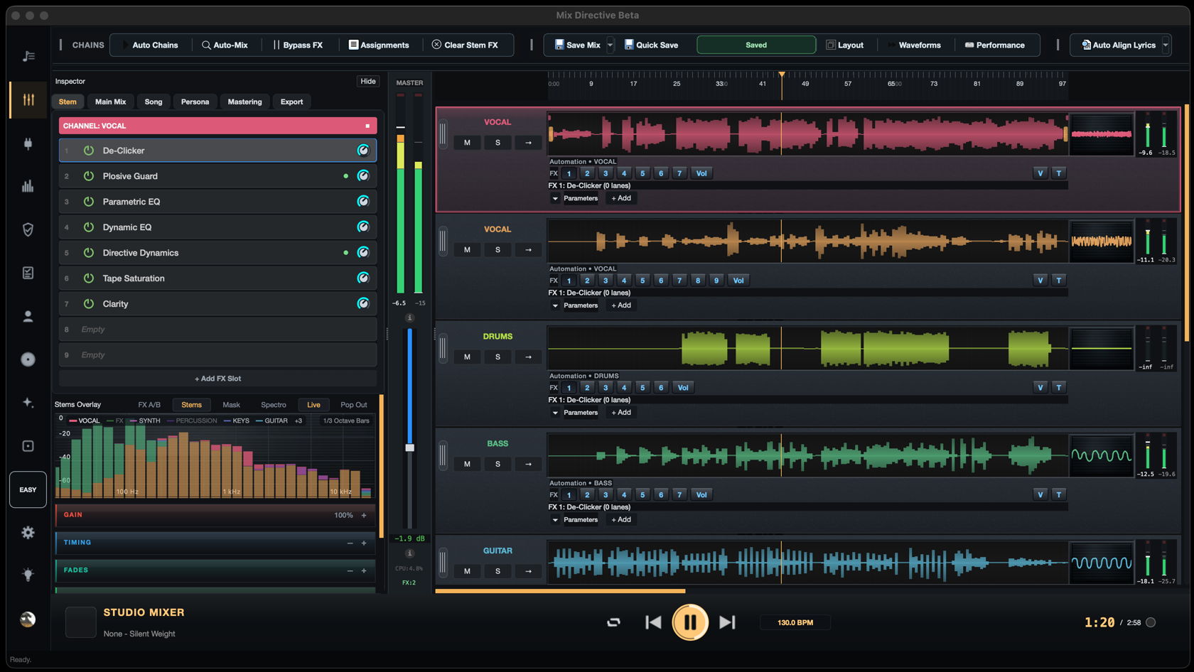Open the plug-in sidebar icon
The height and width of the screenshot is (672, 1194).
click(28, 143)
